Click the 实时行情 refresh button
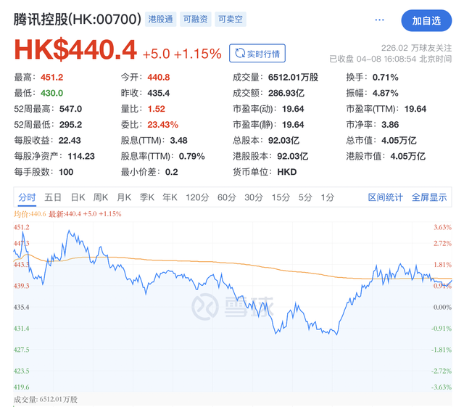This screenshot has width=464, height=407. (257, 53)
